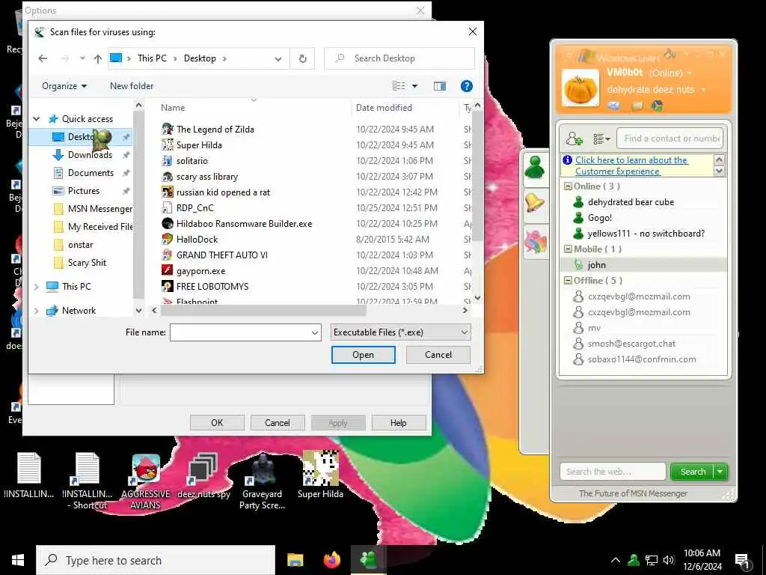Click the add contact icon in Messenger

[574, 139]
